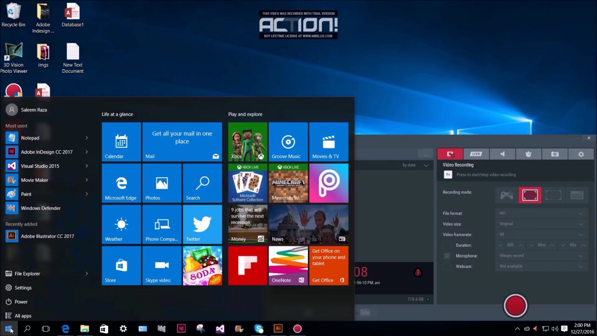597x336 pixels.
Task: Open the News live tile
Action: tap(309, 224)
